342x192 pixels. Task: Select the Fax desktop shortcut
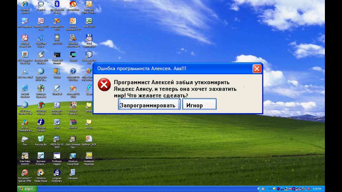click(x=25, y=140)
